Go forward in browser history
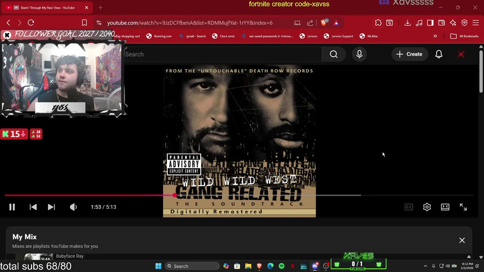484x272 pixels. point(20,23)
